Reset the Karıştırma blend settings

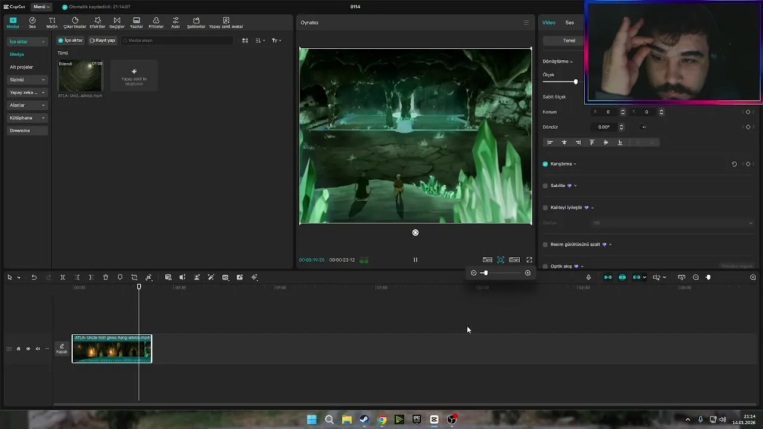coord(734,164)
